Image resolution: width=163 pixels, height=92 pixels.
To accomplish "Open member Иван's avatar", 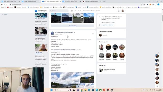I will [x=115, y=47].
